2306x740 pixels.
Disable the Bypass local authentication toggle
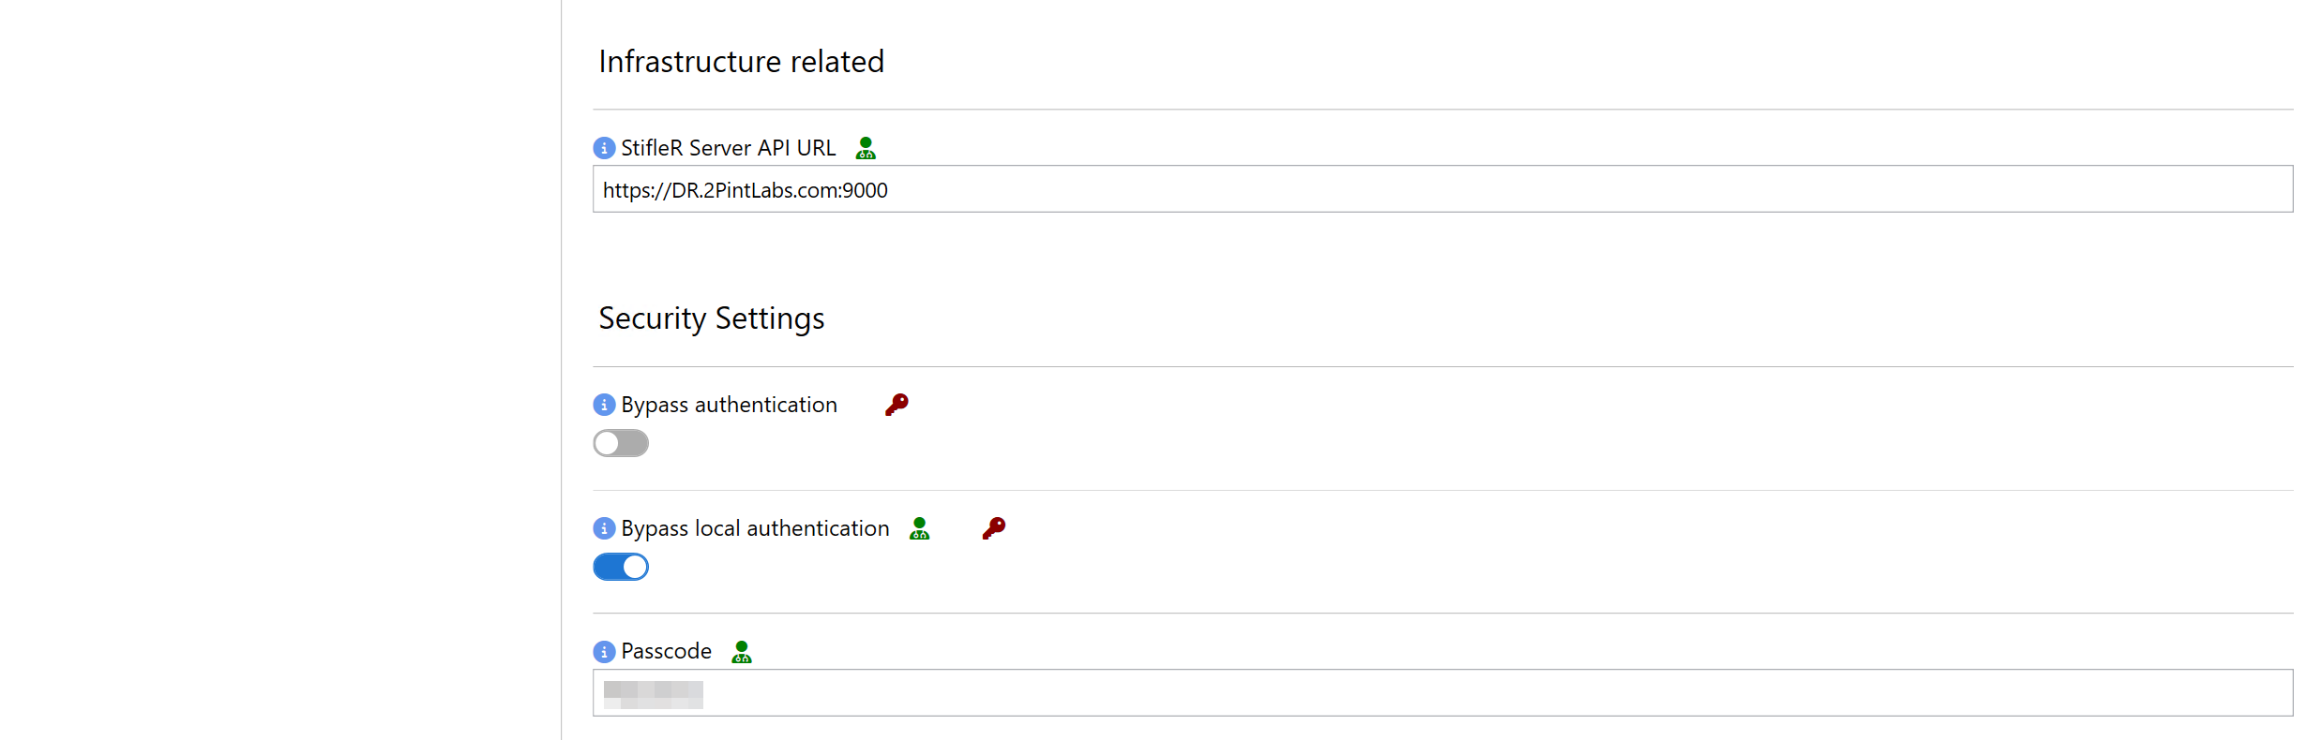click(621, 567)
